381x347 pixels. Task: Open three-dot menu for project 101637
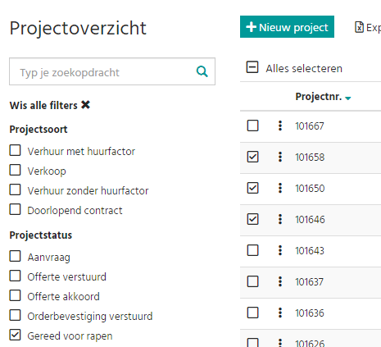point(280,281)
